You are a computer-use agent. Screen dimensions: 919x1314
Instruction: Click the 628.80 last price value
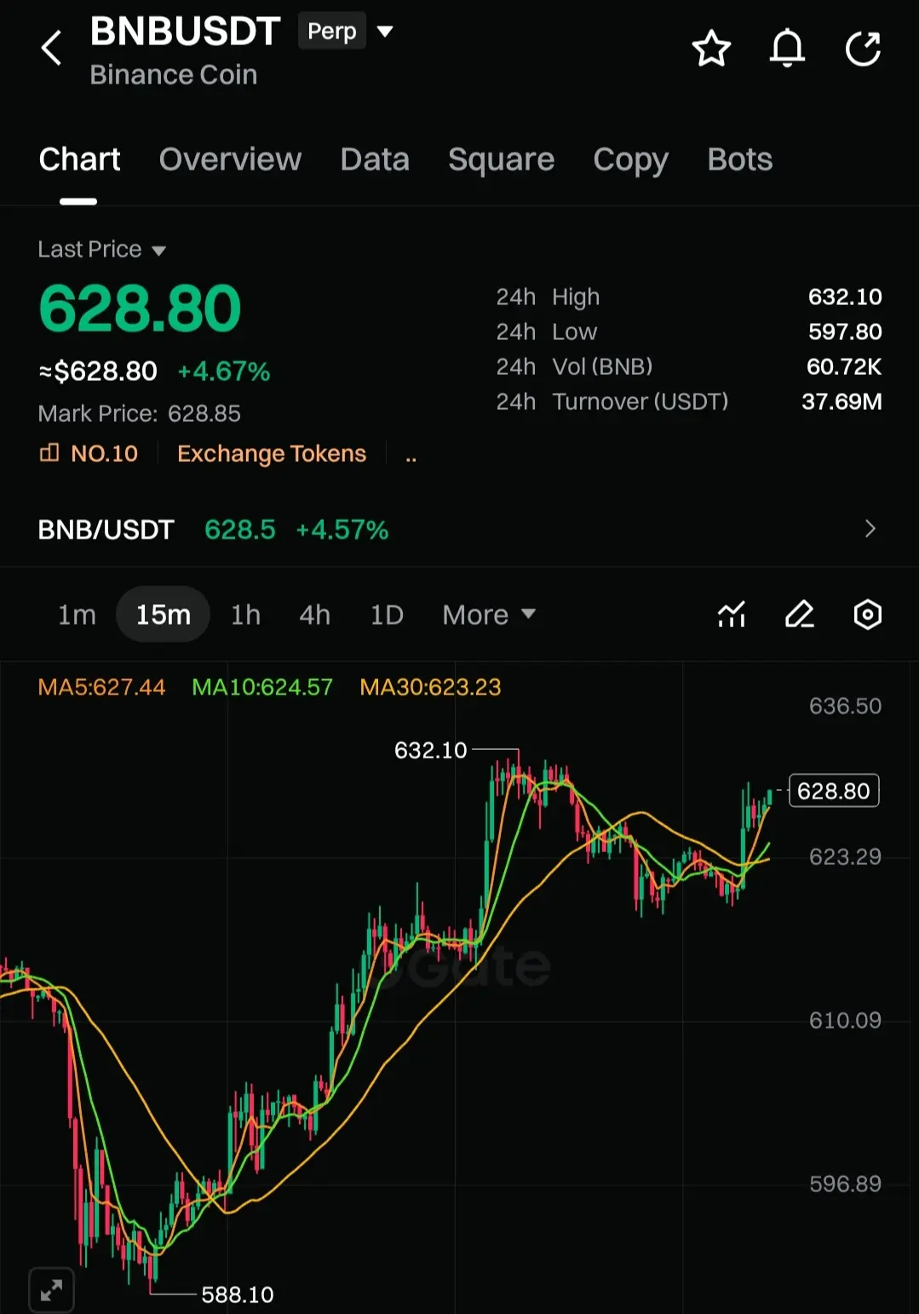pos(141,308)
